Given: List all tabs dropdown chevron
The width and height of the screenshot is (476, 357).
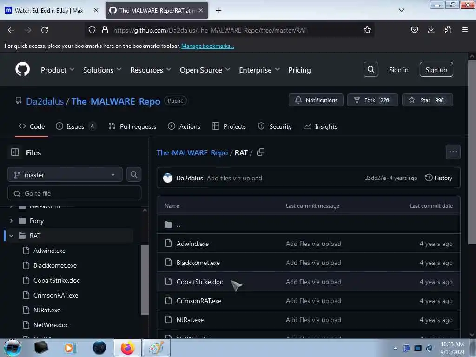Looking at the screenshot, I should click(401, 10).
